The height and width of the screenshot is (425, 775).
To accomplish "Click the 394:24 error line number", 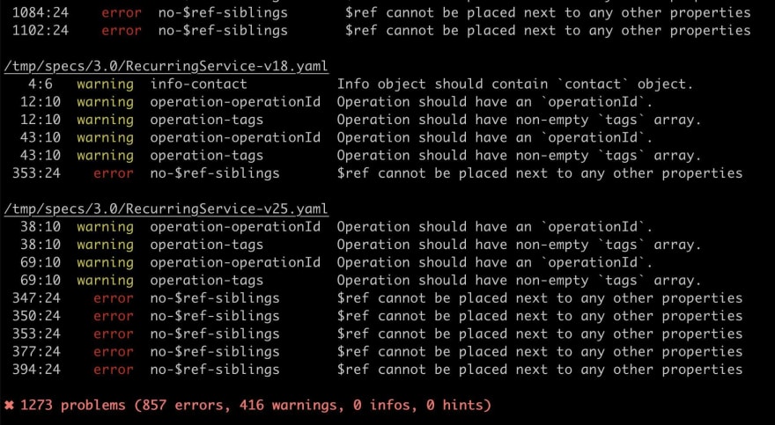I will pos(36,370).
